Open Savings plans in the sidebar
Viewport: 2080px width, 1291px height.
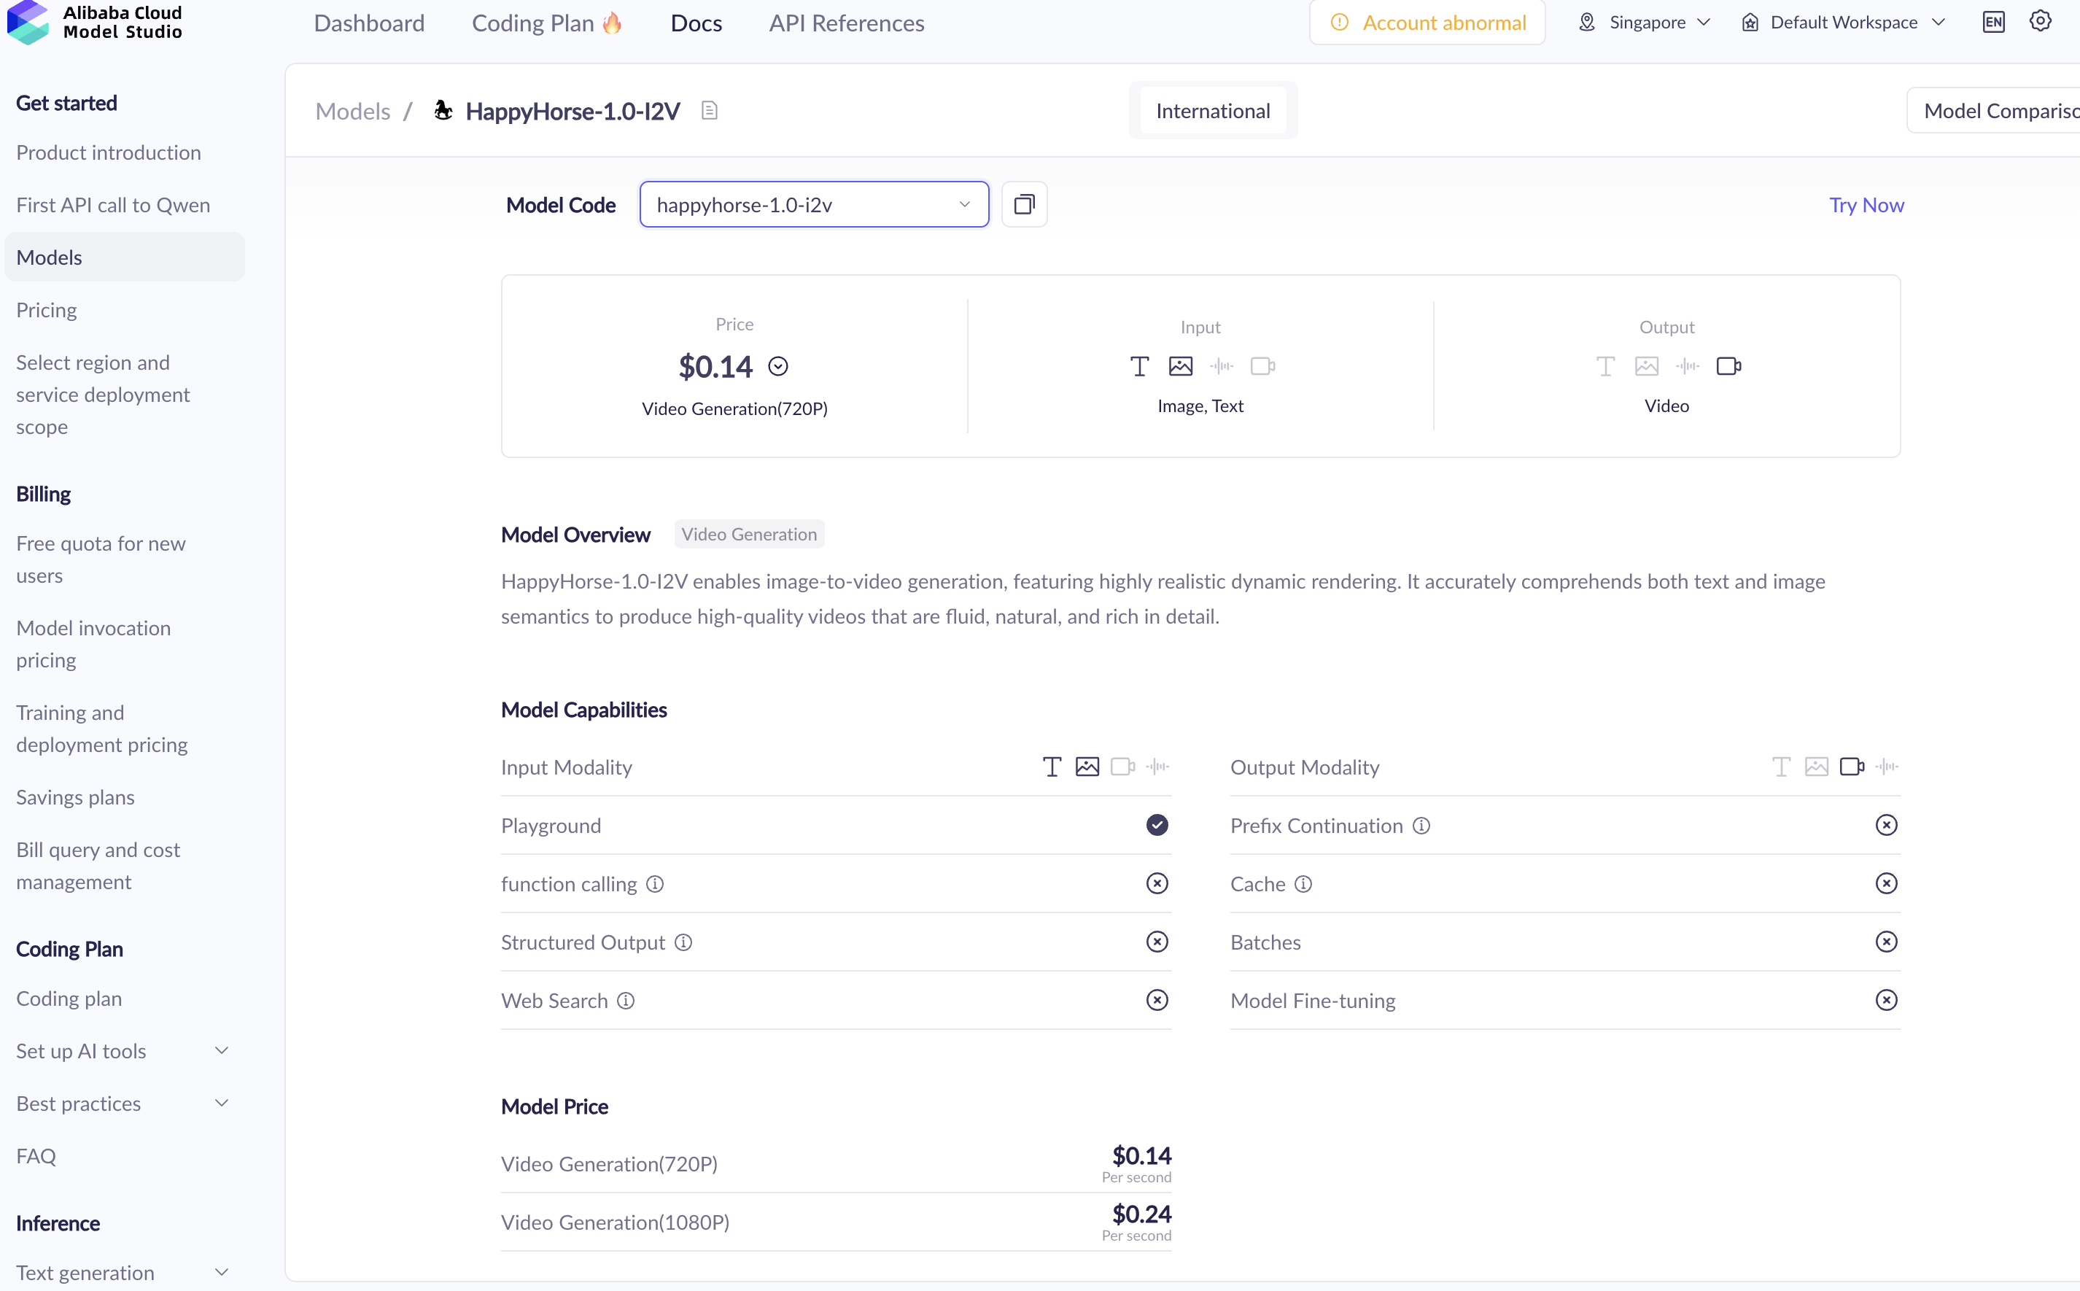(x=75, y=797)
